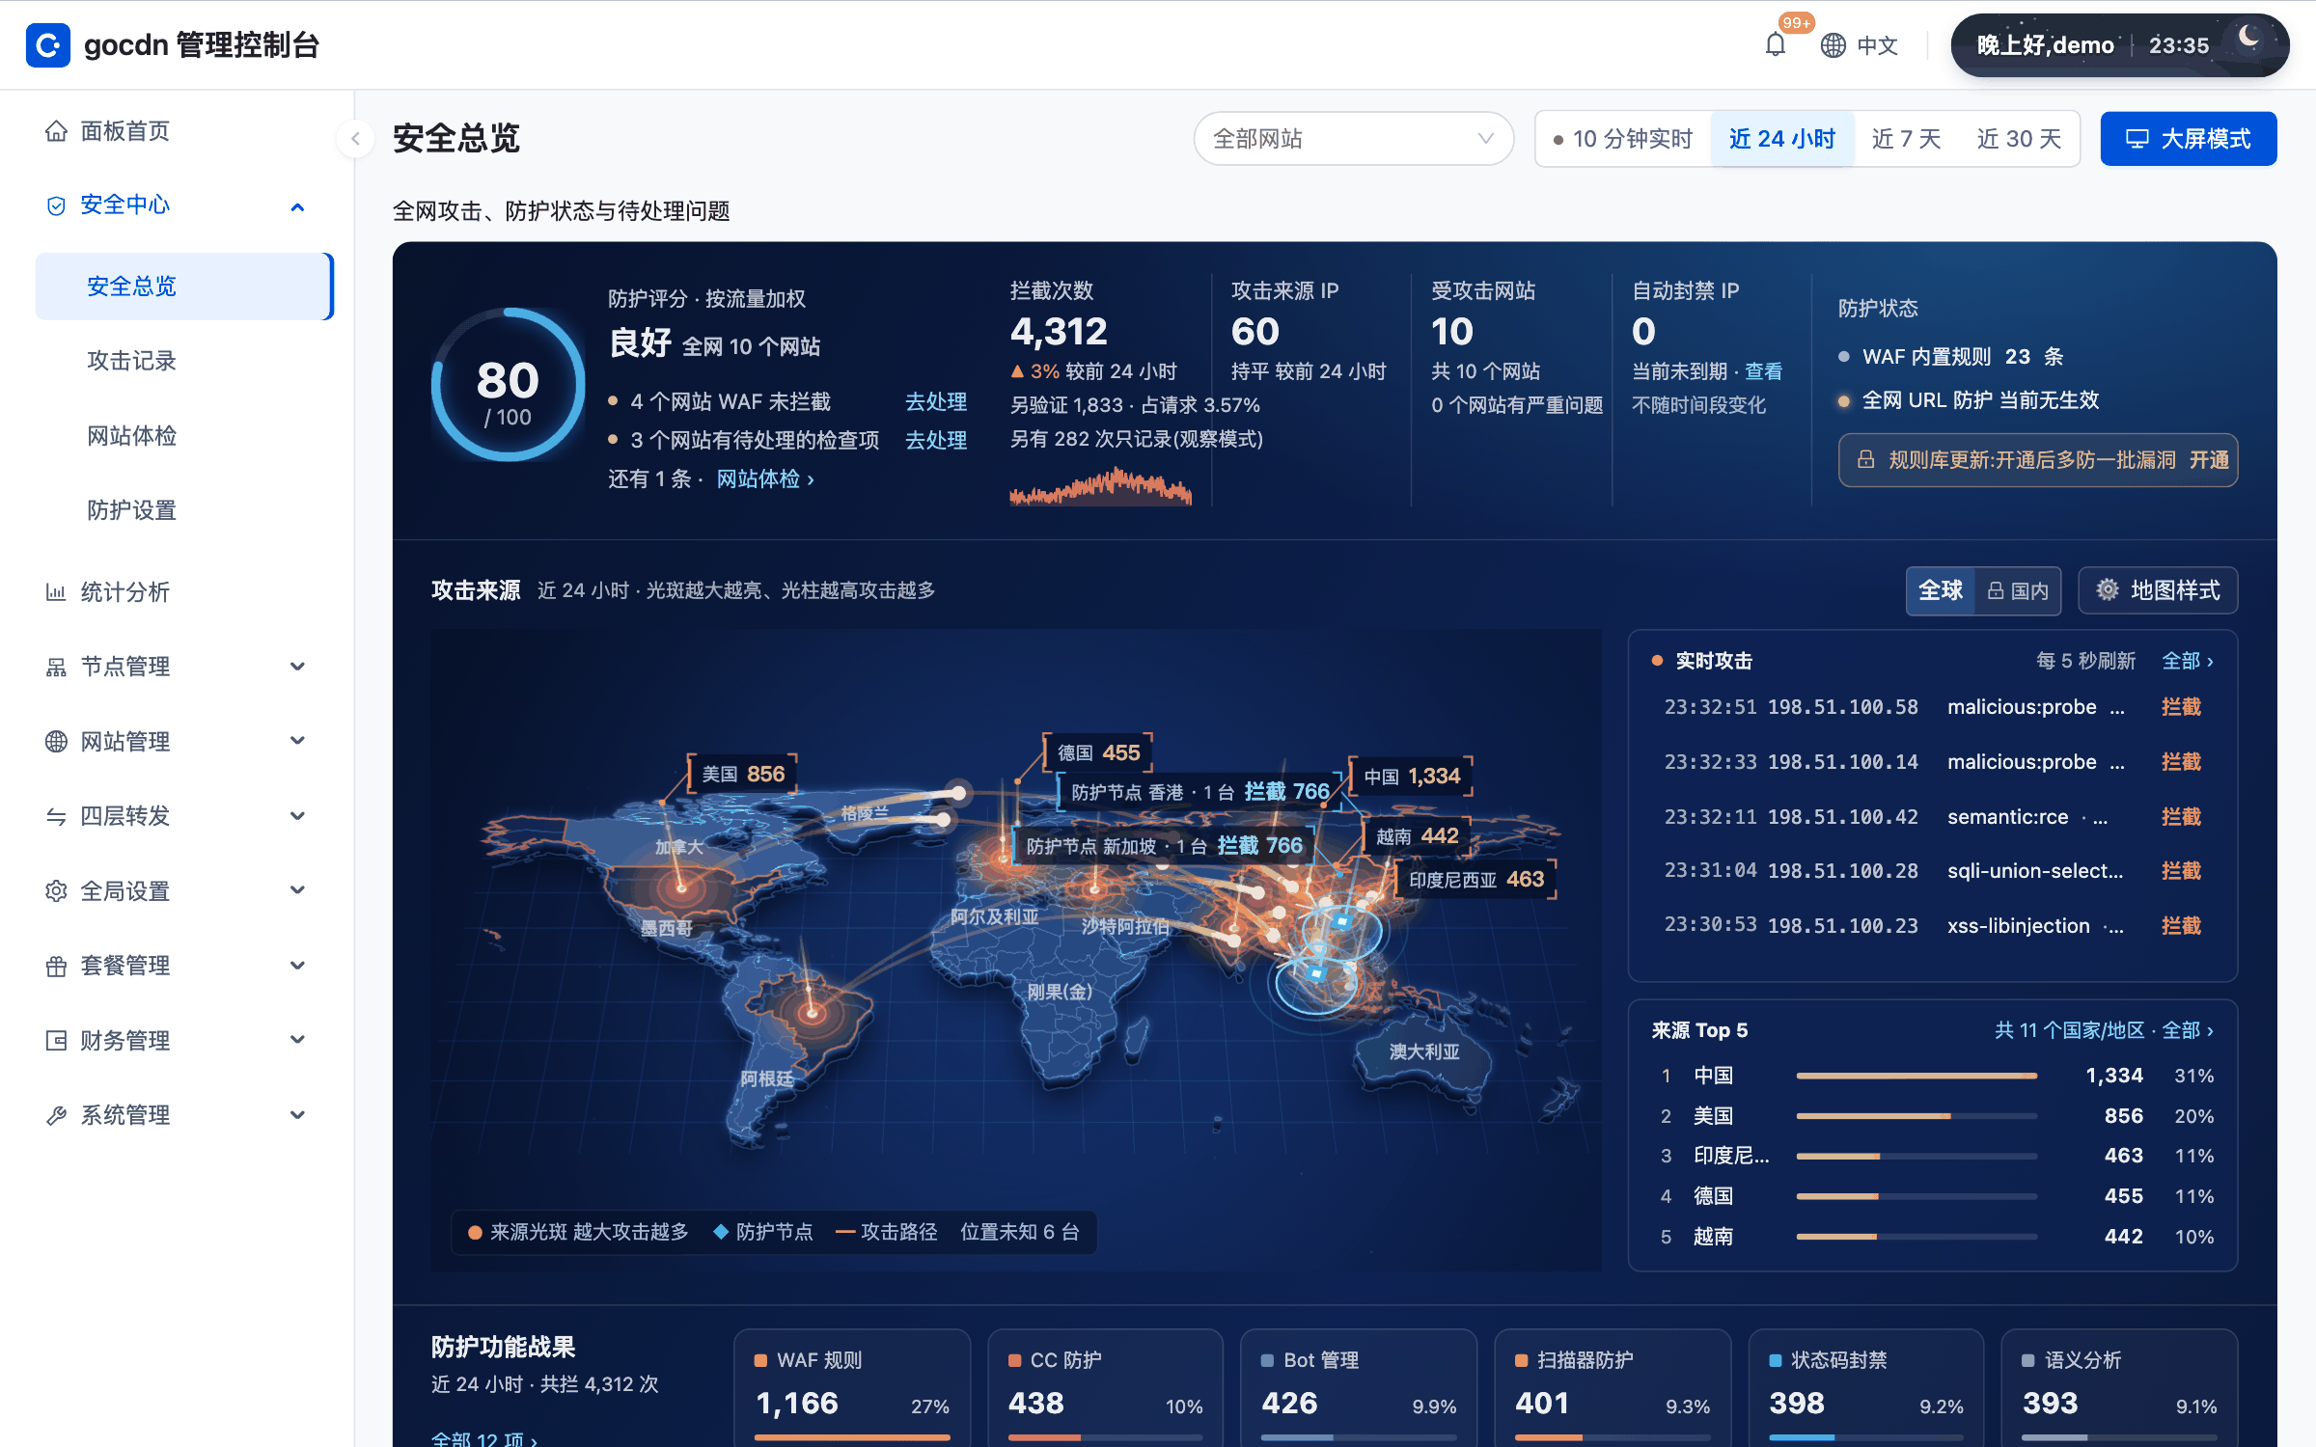Select 近 24 小时 time range
This screenshot has height=1447, width=2316.
[1782, 139]
